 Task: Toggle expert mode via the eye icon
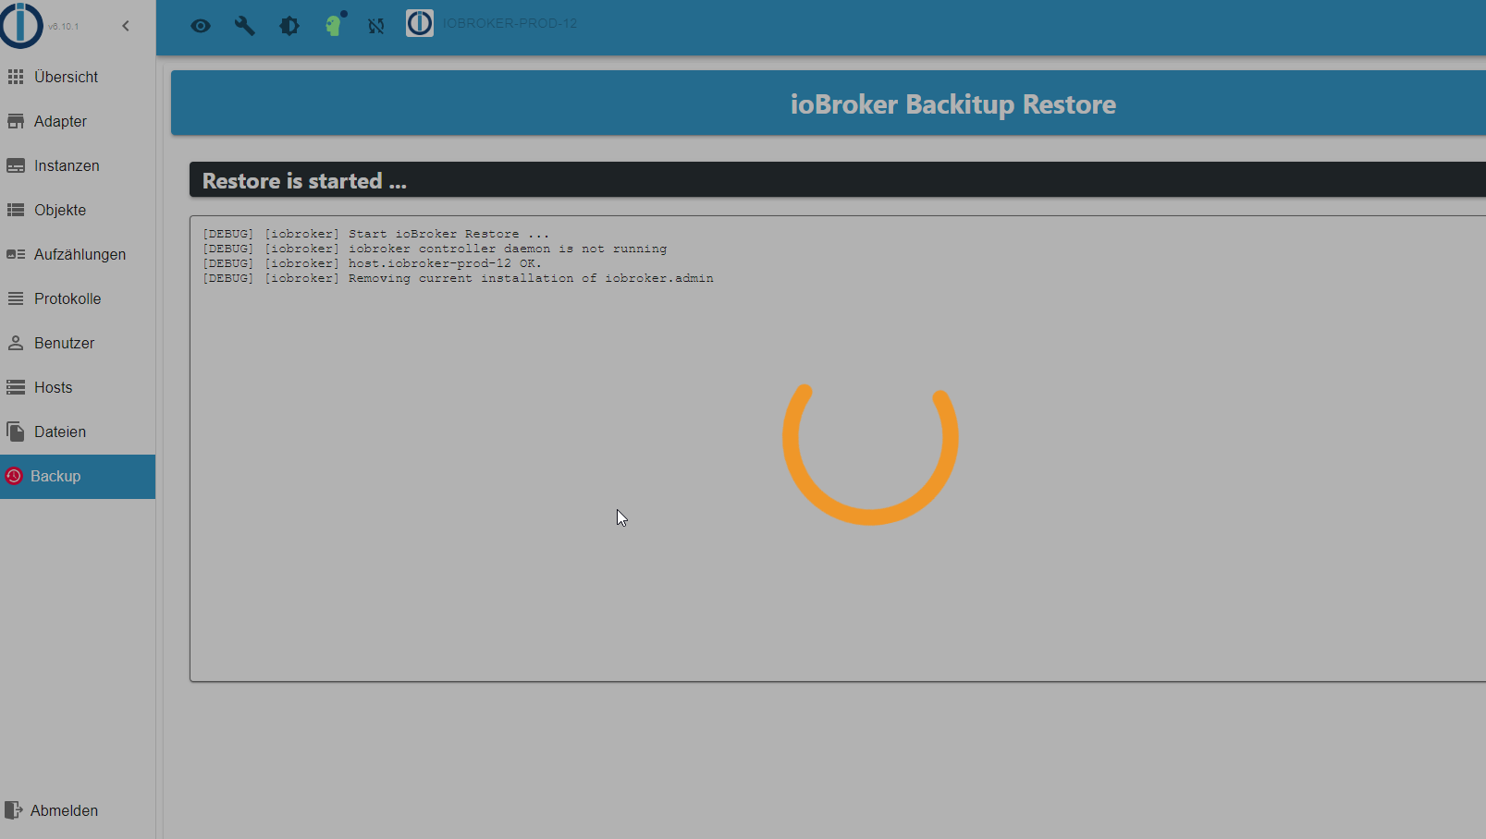(201, 26)
